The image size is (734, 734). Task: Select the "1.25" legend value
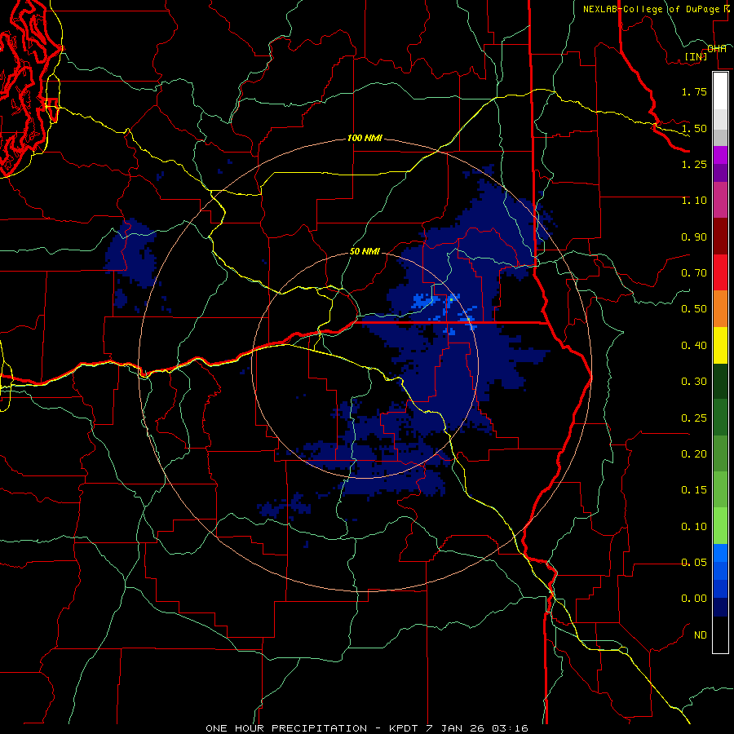tap(694, 164)
